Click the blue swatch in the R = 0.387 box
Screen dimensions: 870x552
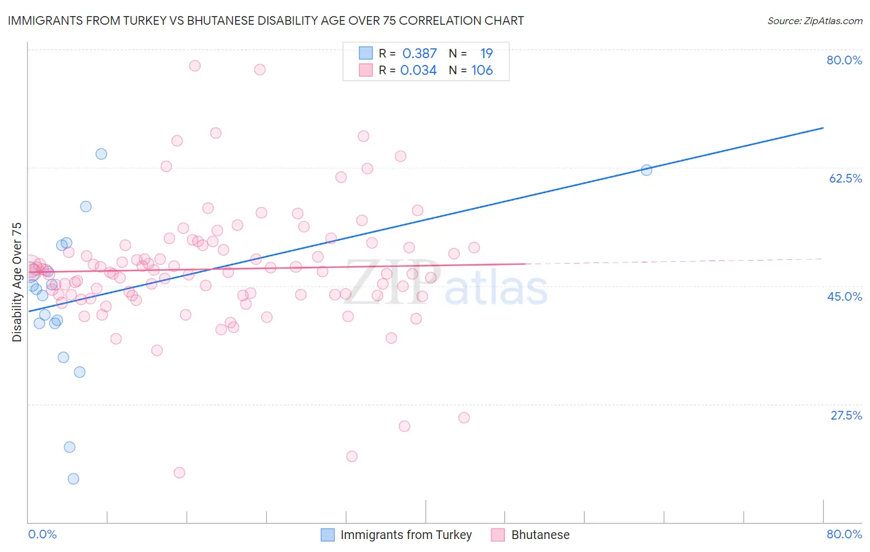pyautogui.click(x=366, y=53)
